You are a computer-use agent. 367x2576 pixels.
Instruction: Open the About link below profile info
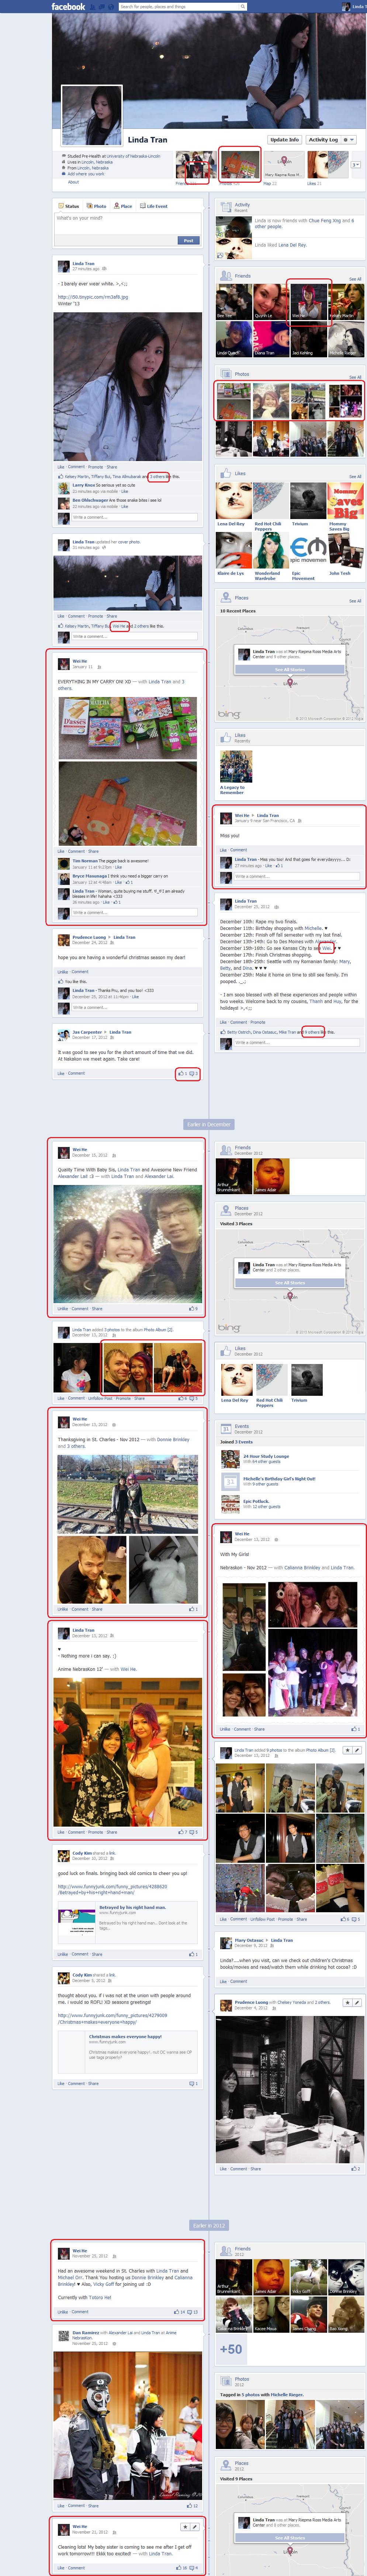pos(73,182)
